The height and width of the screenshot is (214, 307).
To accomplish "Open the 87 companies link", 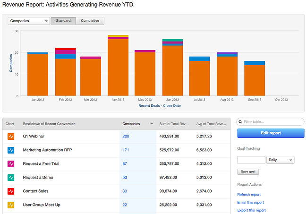I will coord(125,163).
